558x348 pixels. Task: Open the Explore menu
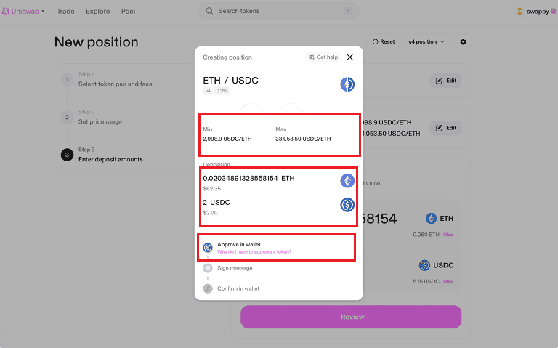point(98,12)
